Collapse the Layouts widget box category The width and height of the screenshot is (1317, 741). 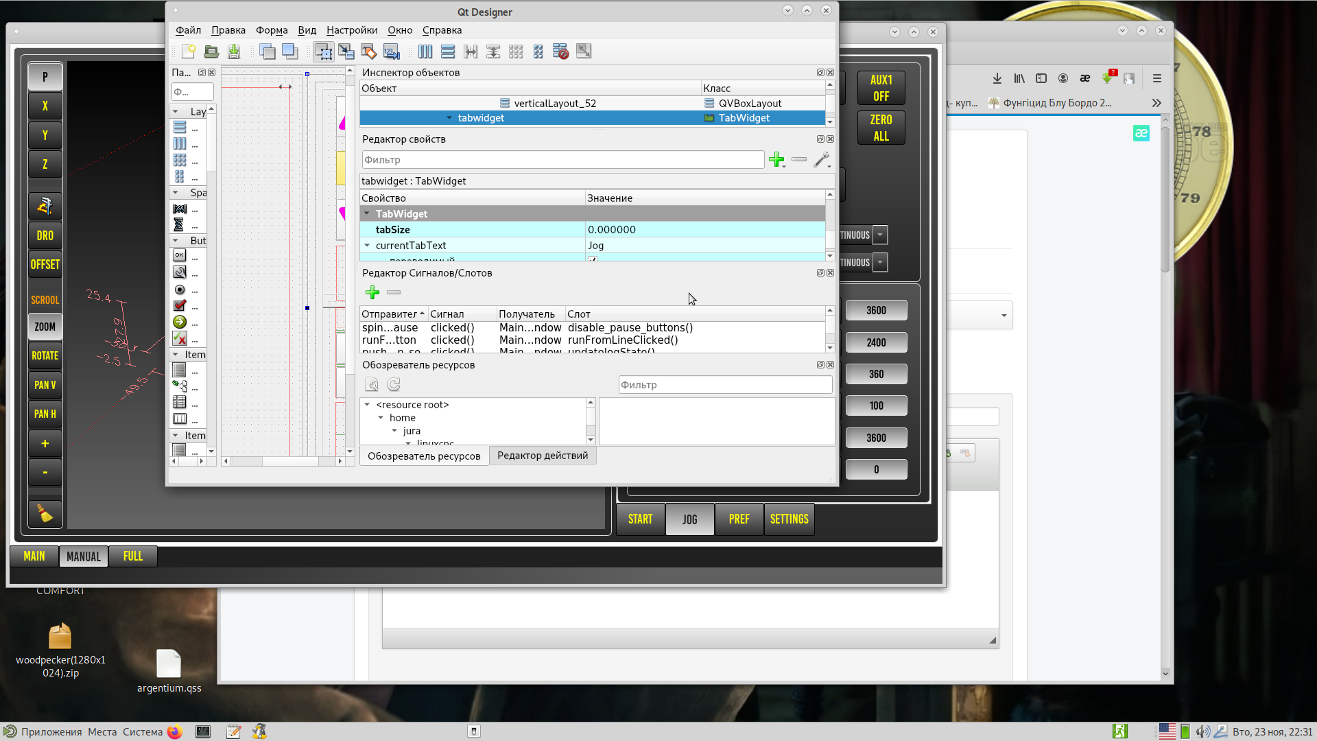[x=176, y=112]
